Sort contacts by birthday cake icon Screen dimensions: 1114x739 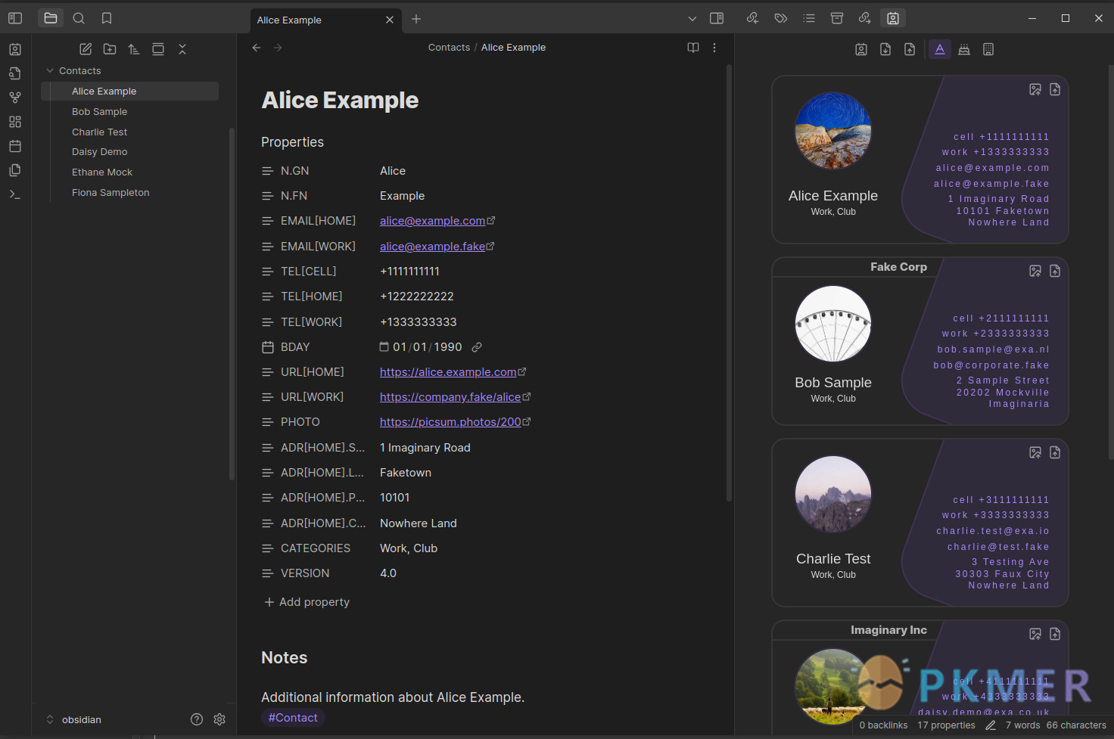tap(964, 49)
